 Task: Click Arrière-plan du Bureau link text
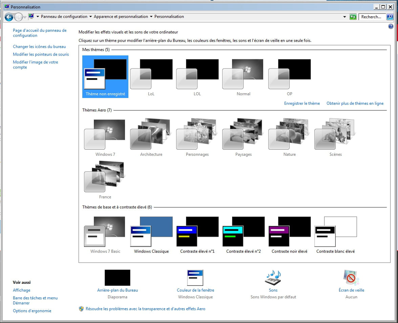click(x=117, y=290)
